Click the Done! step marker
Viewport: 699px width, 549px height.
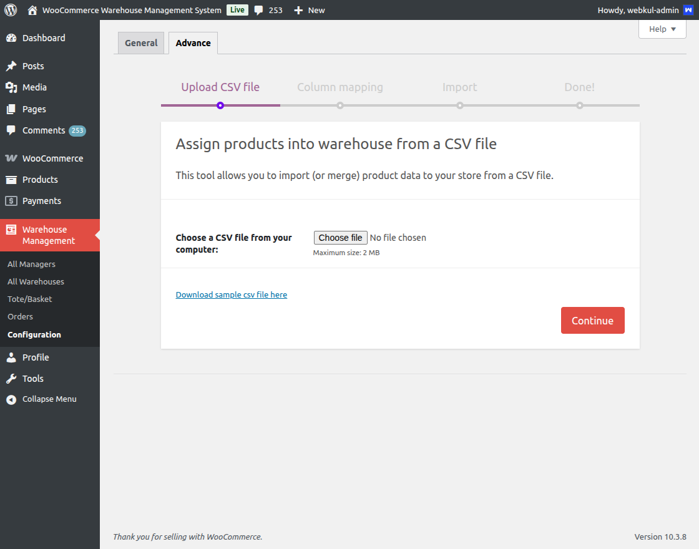pyautogui.click(x=580, y=105)
